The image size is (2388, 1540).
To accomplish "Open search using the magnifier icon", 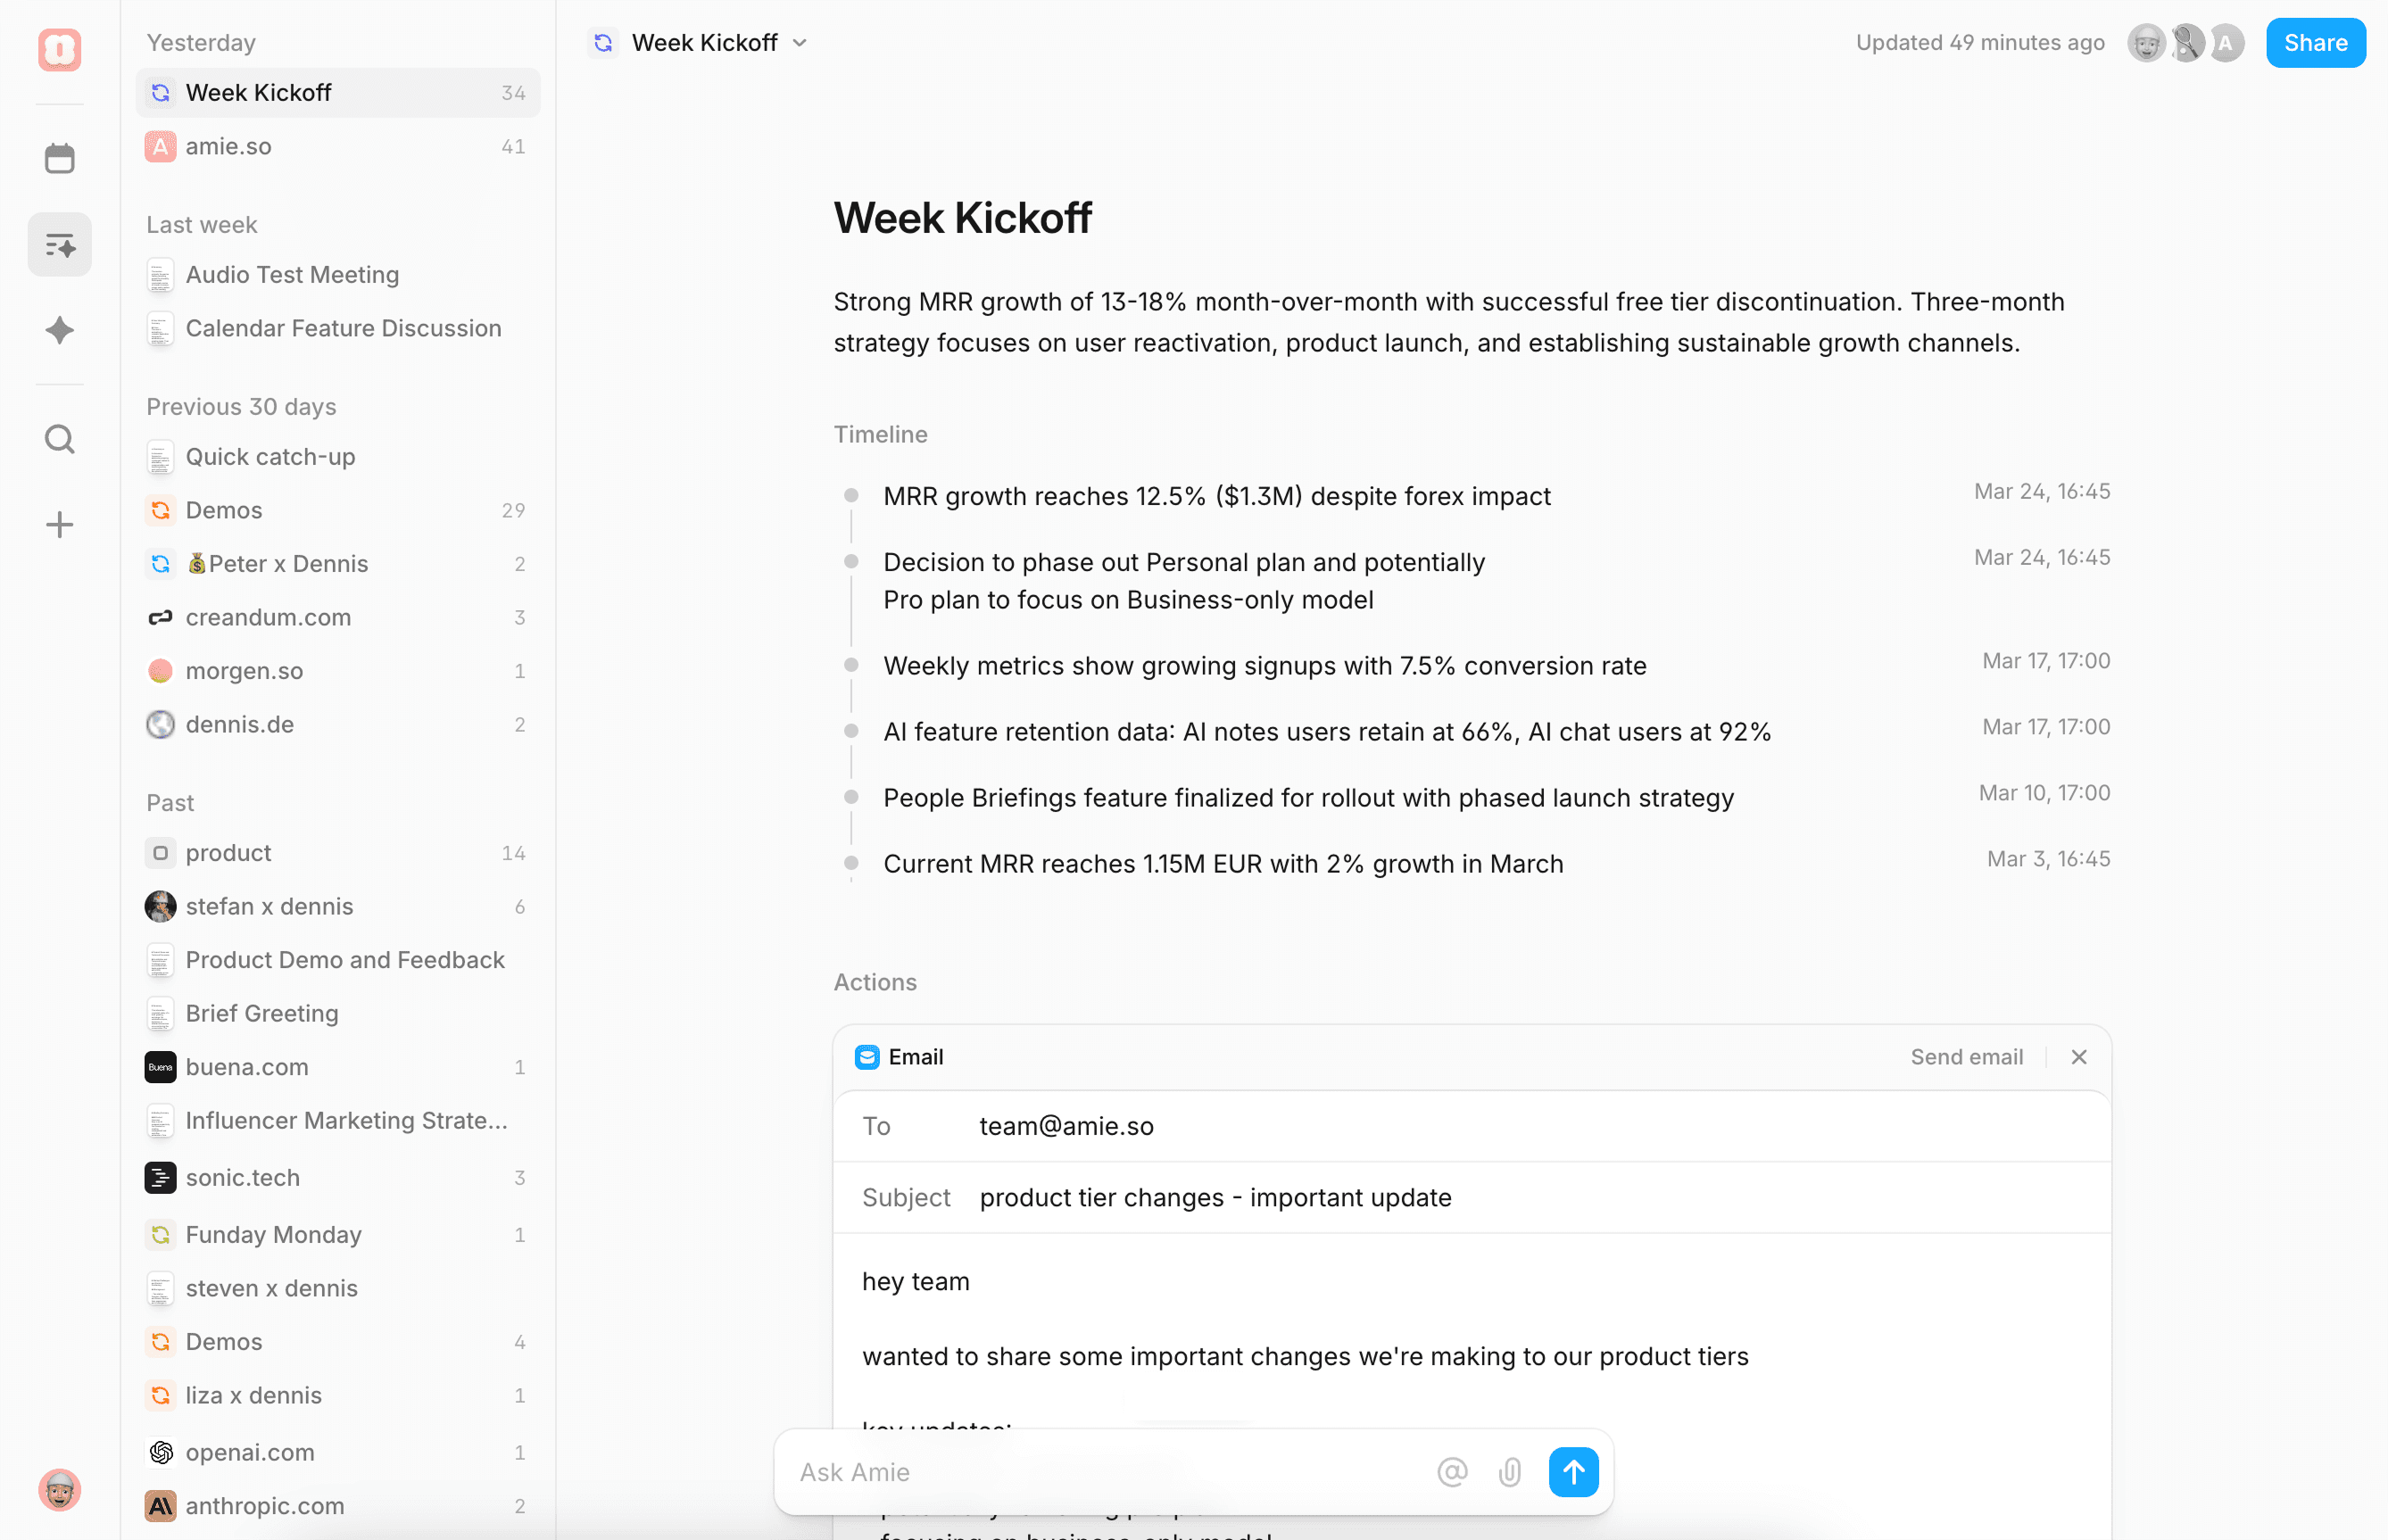I will (x=59, y=439).
